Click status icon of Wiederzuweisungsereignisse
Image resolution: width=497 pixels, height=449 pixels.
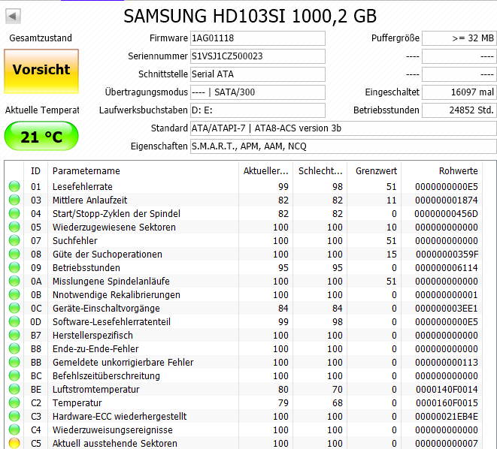[14, 429]
